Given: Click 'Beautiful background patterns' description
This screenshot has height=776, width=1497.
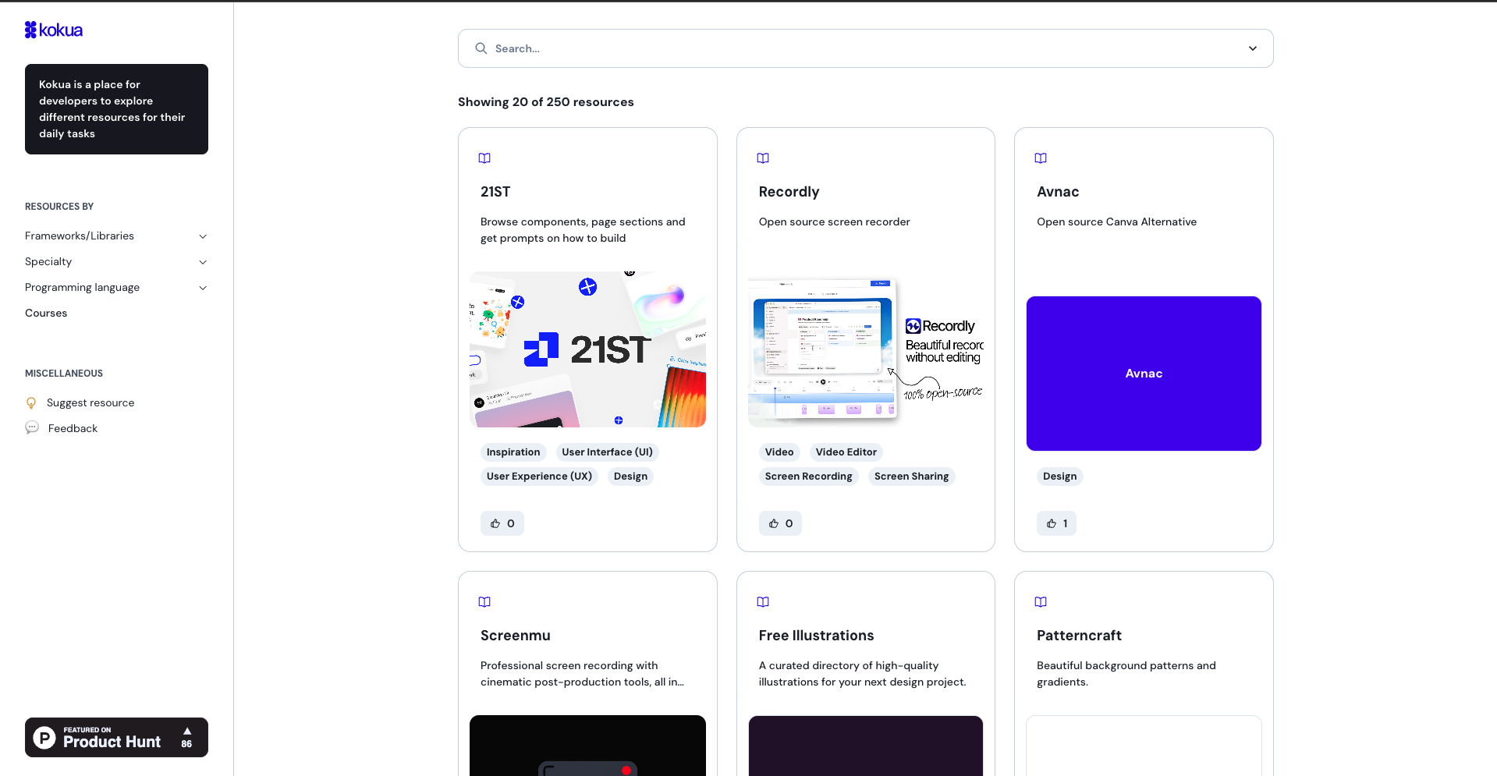Looking at the screenshot, I should 1126,674.
